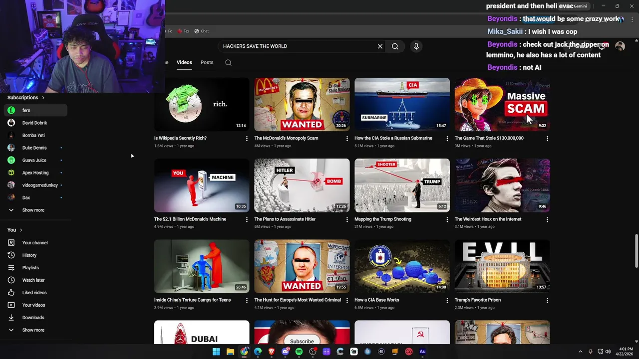Launch Brave browser from taskbar

(272, 352)
